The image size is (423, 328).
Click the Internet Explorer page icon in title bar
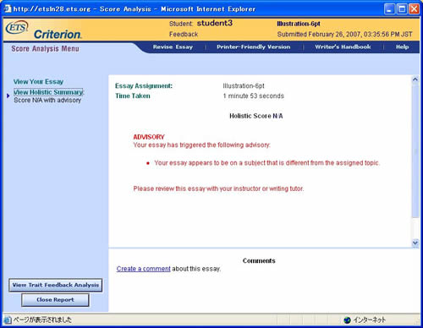pyautogui.click(x=8, y=8)
